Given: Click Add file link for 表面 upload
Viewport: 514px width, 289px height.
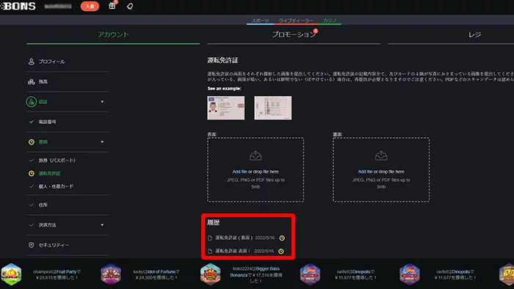Looking at the screenshot, I should click(239, 172).
